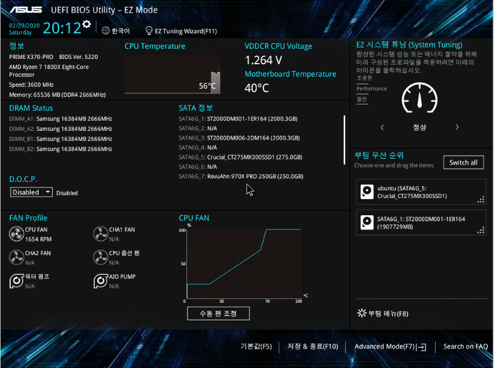Click the SATA6G_2 N/A row

(x=198, y=128)
